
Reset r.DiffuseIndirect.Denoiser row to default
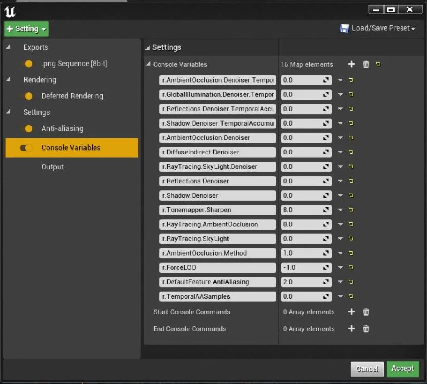pyautogui.click(x=351, y=152)
